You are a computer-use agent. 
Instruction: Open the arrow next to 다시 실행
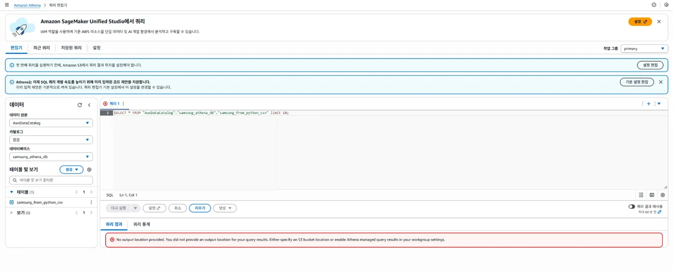[136, 208]
